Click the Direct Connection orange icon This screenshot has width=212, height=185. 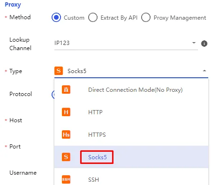click(66, 89)
